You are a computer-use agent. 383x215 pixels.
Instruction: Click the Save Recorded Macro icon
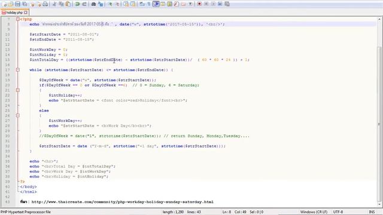pyautogui.click(x=227, y=4)
